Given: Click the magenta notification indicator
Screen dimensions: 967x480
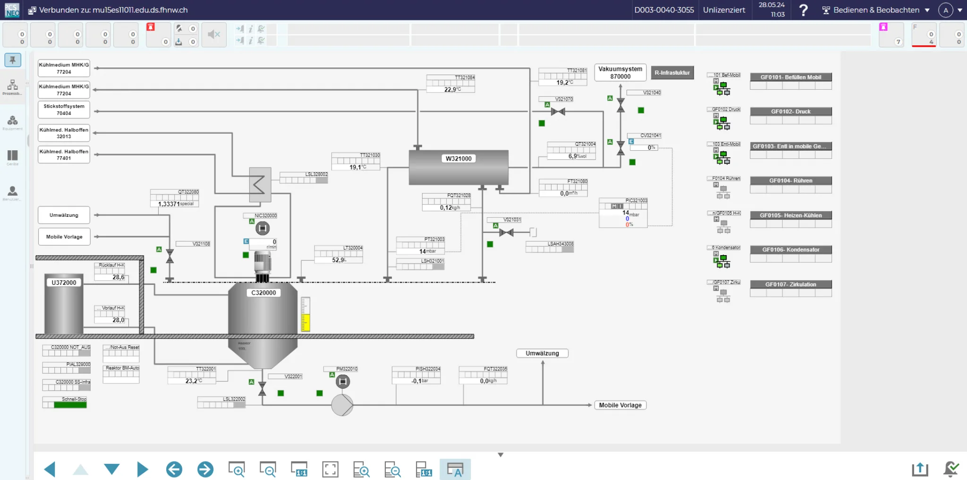Looking at the screenshot, I should click(883, 27).
